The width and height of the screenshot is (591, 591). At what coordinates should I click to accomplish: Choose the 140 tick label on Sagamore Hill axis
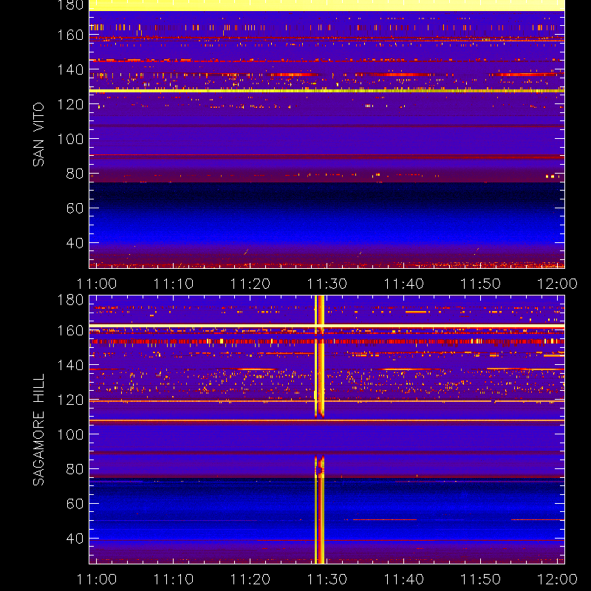pyautogui.click(x=70, y=365)
